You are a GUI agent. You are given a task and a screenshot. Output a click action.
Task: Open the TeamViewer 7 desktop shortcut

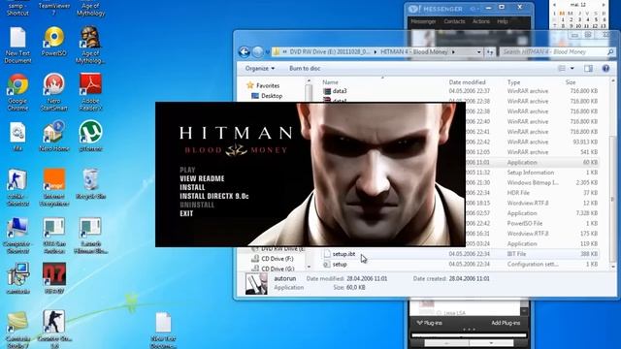click(x=54, y=8)
